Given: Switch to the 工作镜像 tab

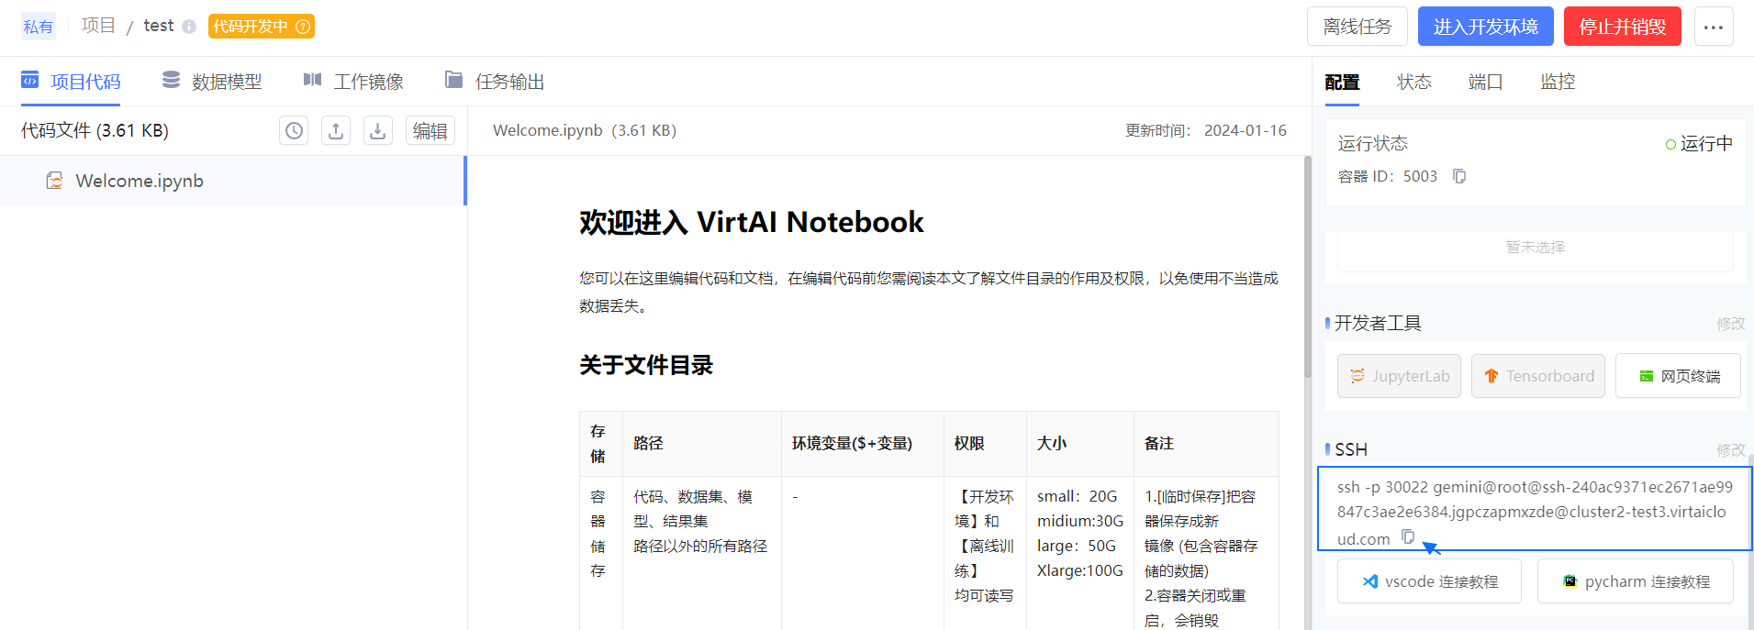Looking at the screenshot, I should tap(353, 82).
